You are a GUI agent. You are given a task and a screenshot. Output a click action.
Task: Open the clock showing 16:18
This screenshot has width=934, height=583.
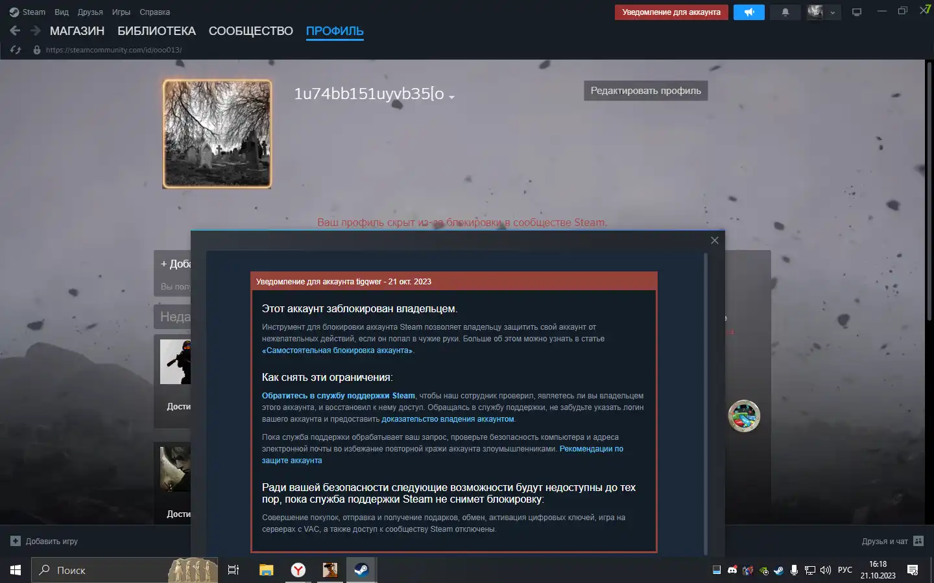coord(878,570)
